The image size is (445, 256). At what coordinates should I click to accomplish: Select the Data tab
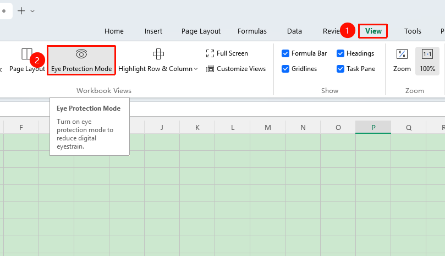point(294,31)
